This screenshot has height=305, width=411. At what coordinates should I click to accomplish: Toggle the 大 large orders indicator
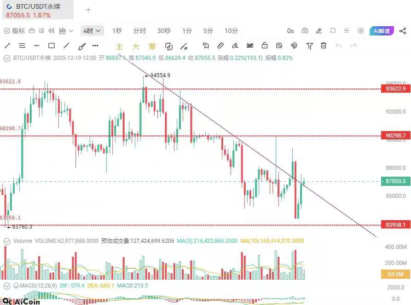136,46
